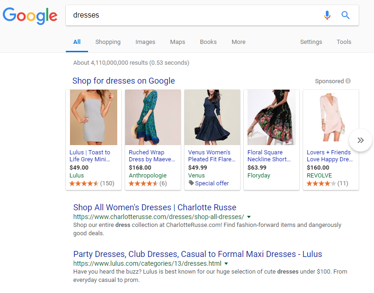This screenshot has height=293, width=374.
Task: Click the green ruched wrap dress thumbnail
Action: click(x=153, y=117)
